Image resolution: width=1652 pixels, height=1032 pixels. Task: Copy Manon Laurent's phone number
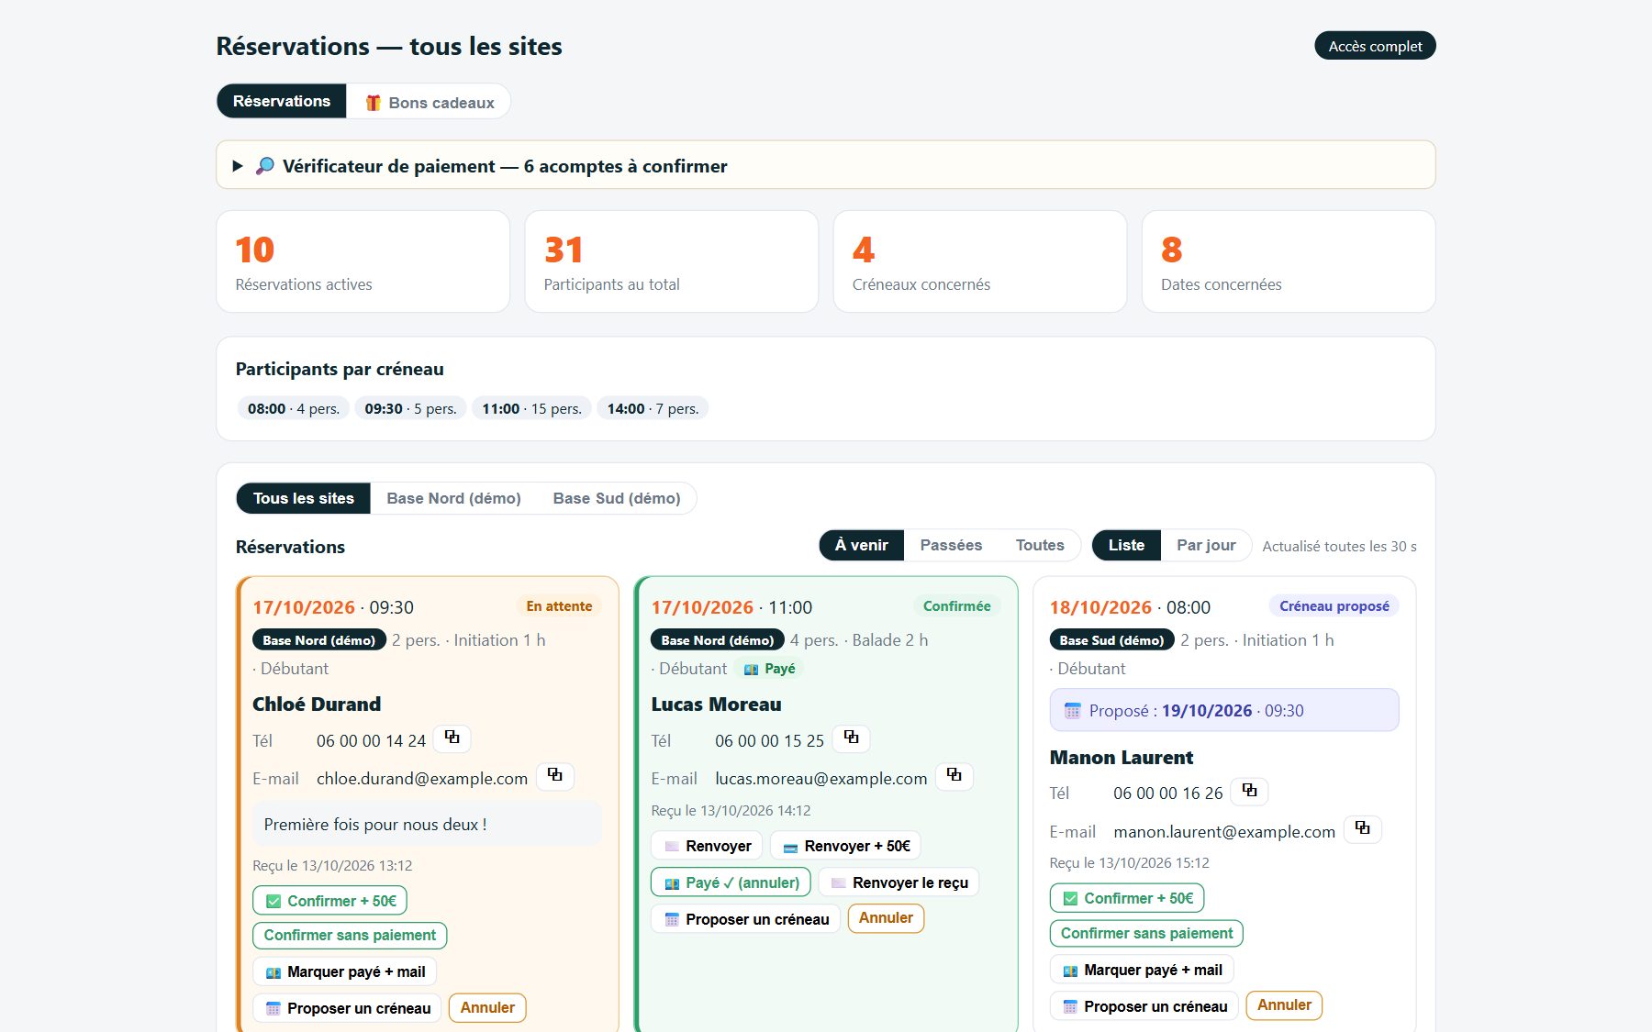[x=1249, y=791]
